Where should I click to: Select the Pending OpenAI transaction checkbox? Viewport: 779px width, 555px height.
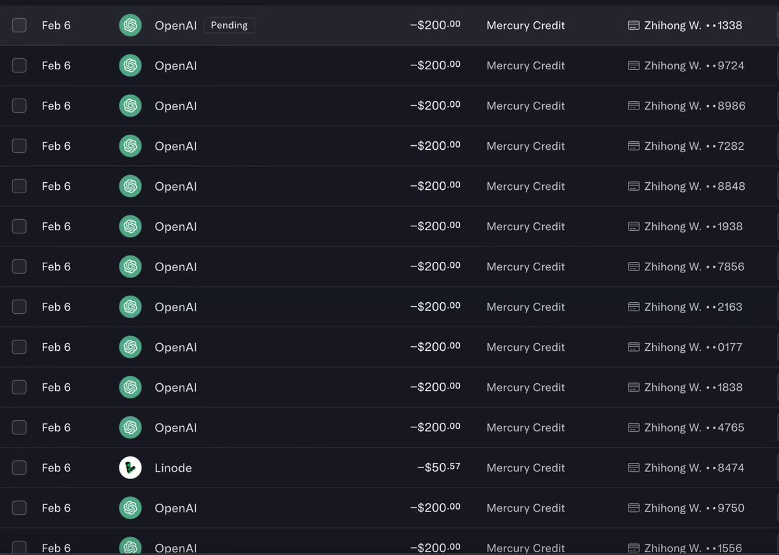[19, 25]
